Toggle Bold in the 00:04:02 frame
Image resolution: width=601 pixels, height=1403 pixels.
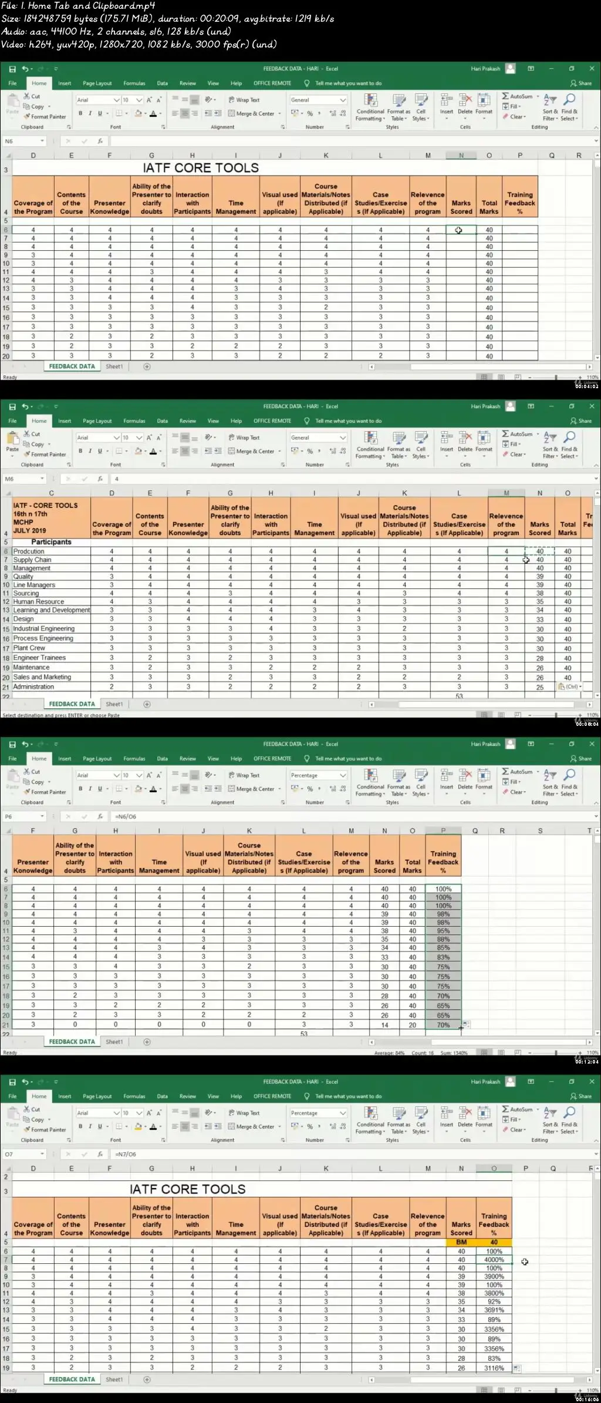(x=80, y=113)
